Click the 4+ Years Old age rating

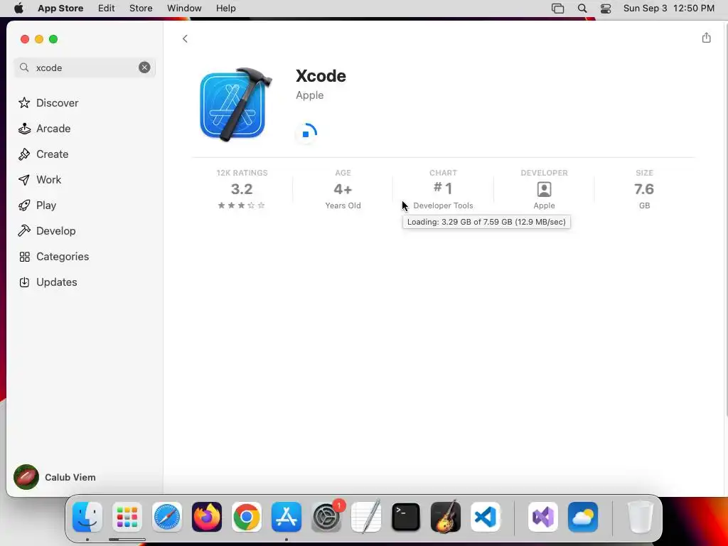(x=343, y=189)
